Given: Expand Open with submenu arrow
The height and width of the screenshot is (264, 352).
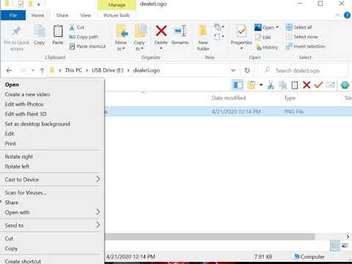Looking at the screenshot, I should (x=98, y=212).
